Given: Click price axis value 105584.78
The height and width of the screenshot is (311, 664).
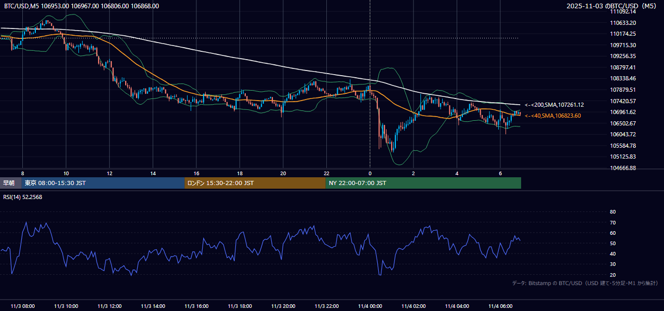Looking at the screenshot, I should click(x=623, y=146).
